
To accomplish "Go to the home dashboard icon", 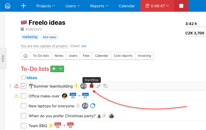I will [x=8, y=6].
